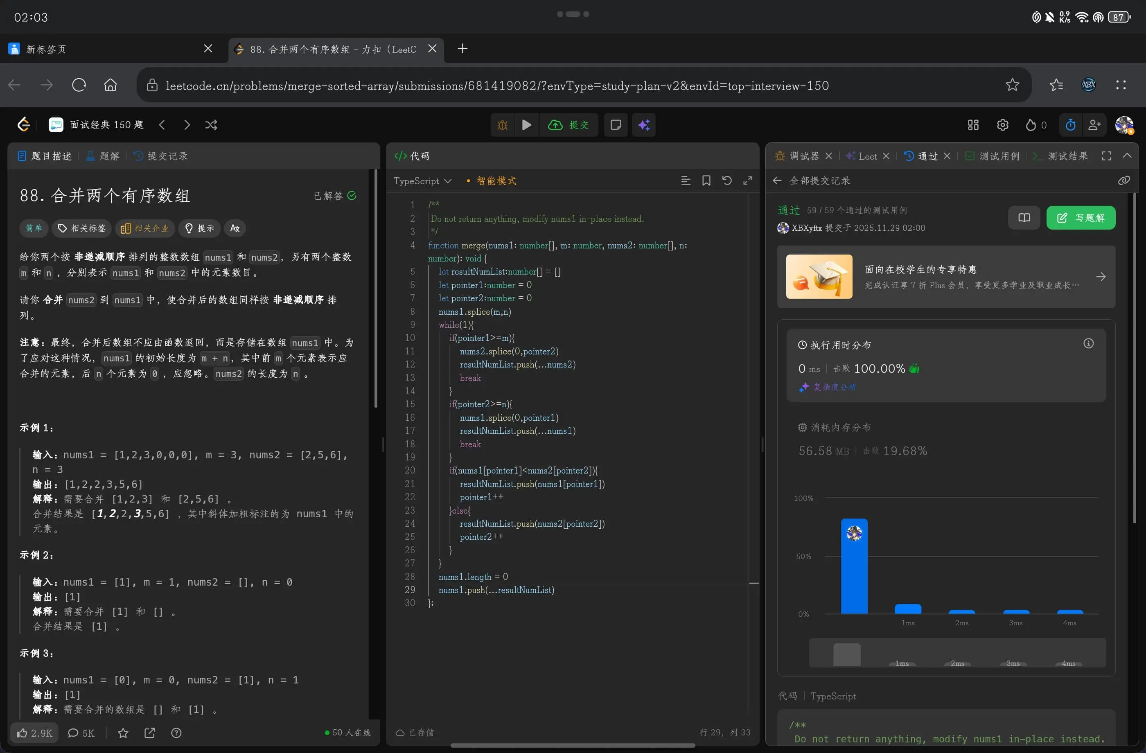Collapse the right panel with the chevron
Image resolution: width=1146 pixels, height=753 pixels.
point(1127,156)
